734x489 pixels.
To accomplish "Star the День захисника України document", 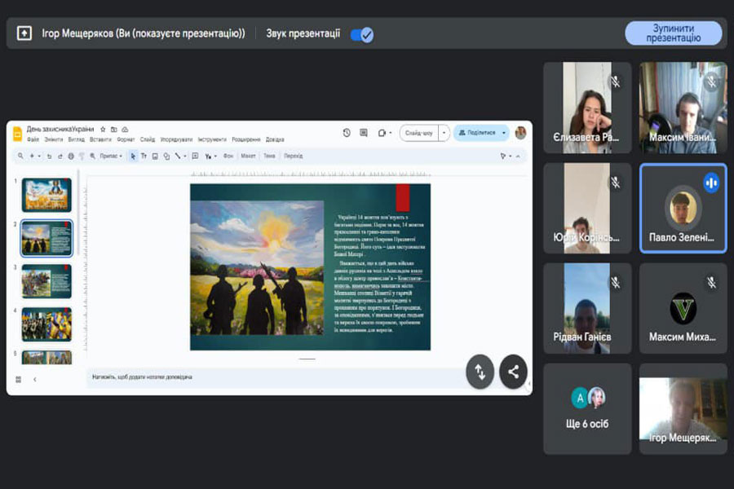I will click(x=103, y=129).
